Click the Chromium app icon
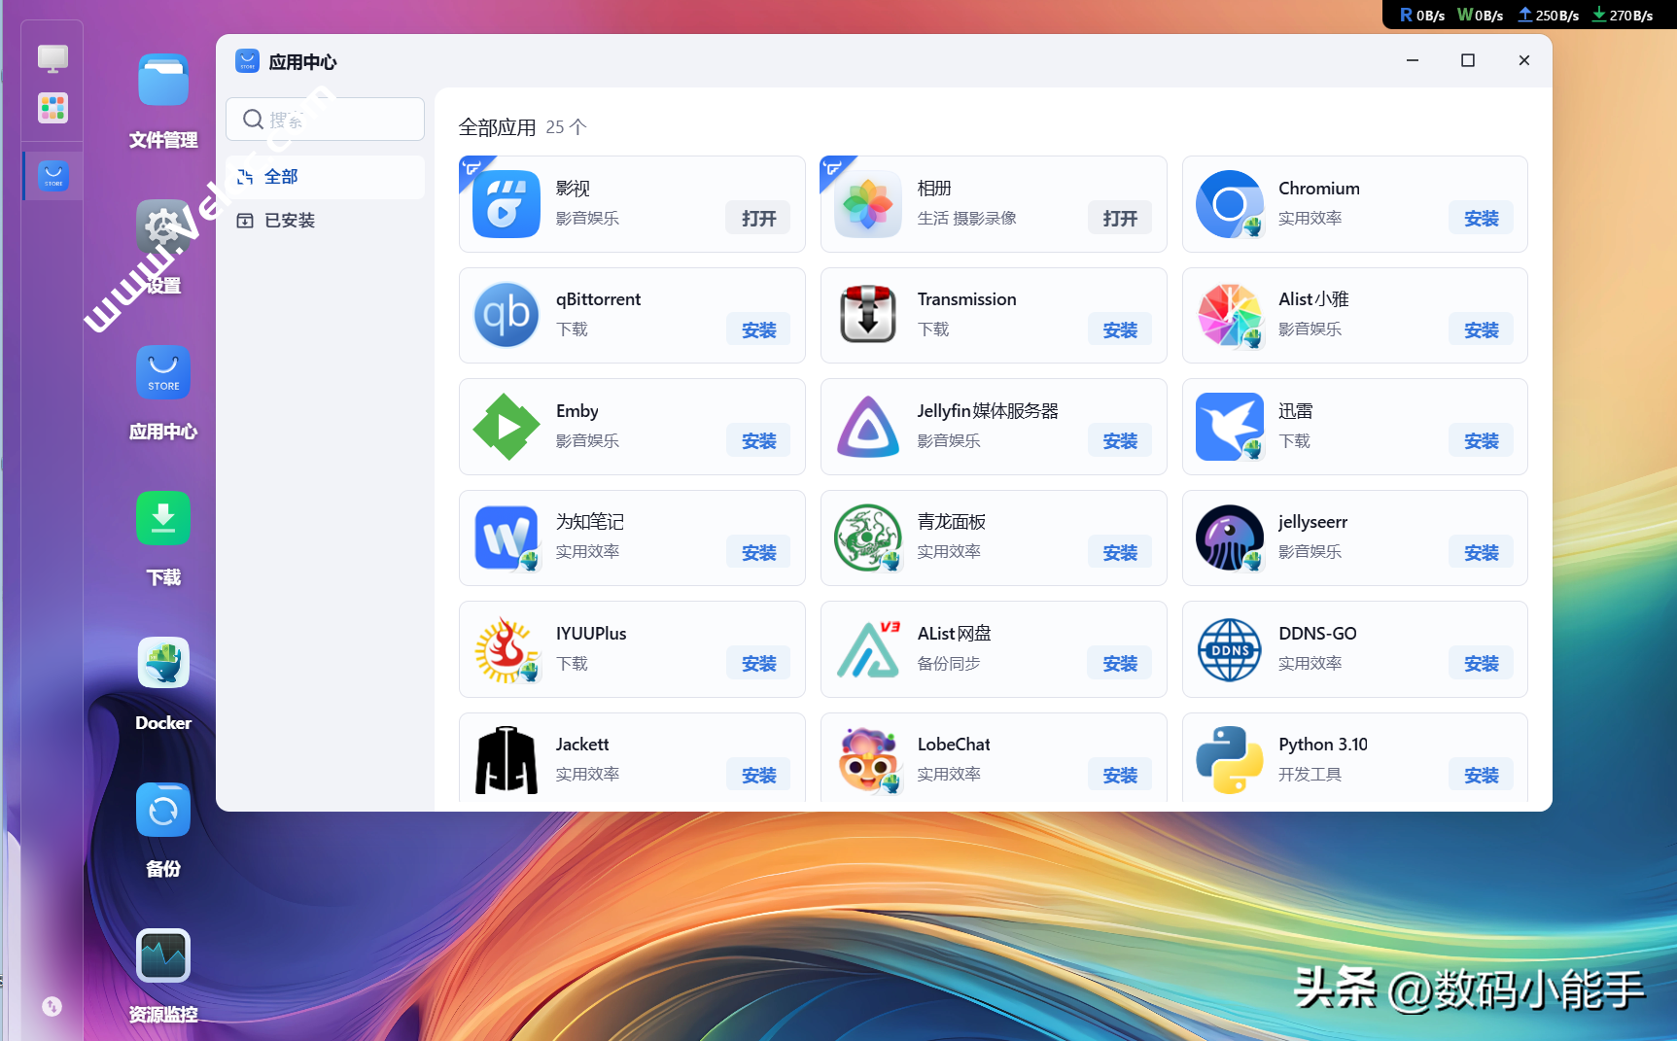Viewport: 1677px width, 1041px height. point(1230,204)
